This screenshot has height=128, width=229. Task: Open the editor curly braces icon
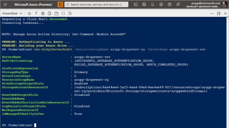coord(63,13)
